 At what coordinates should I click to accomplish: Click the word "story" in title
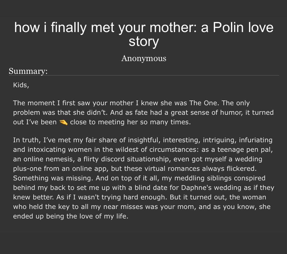click(143, 42)
